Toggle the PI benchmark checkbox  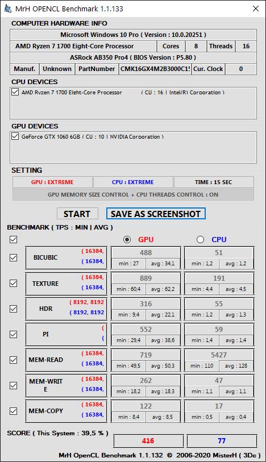(13, 334)
